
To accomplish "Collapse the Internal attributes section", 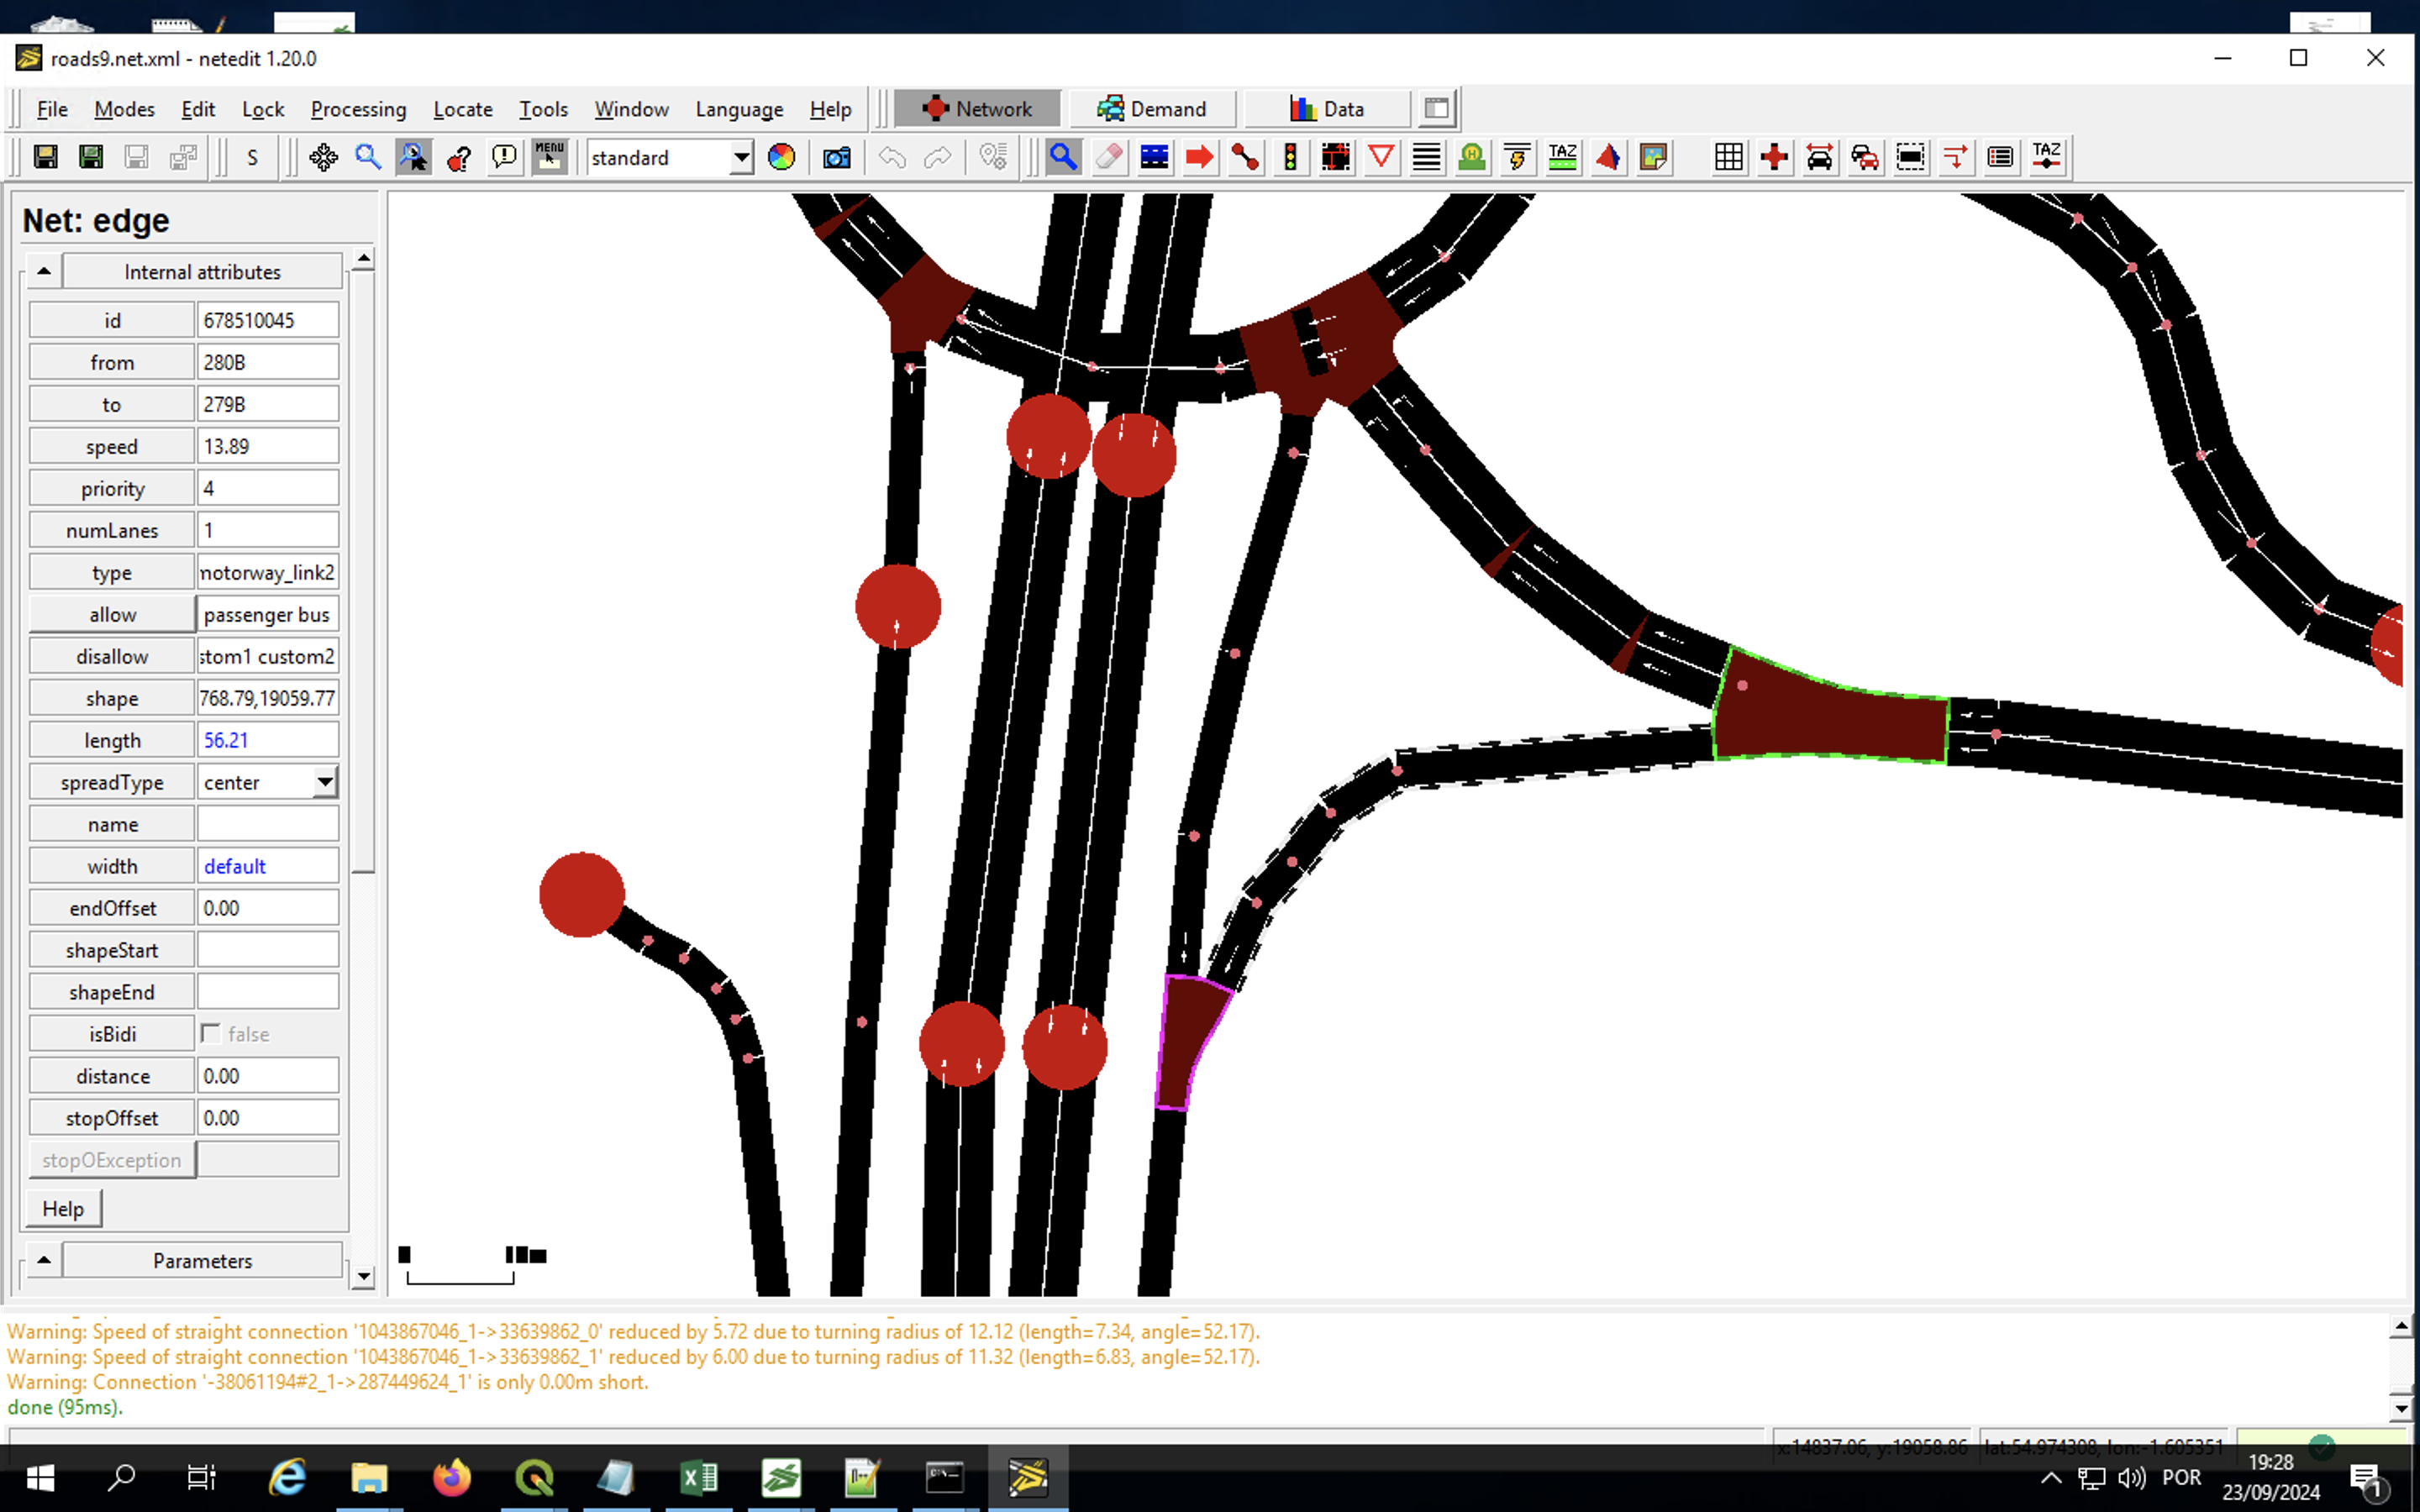I will click(42, 270).
